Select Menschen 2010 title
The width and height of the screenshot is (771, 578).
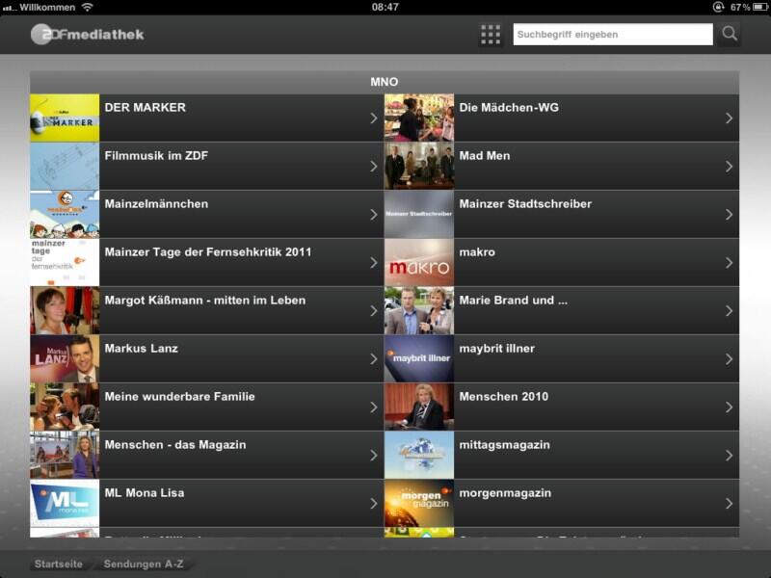(x=503, y=397)
